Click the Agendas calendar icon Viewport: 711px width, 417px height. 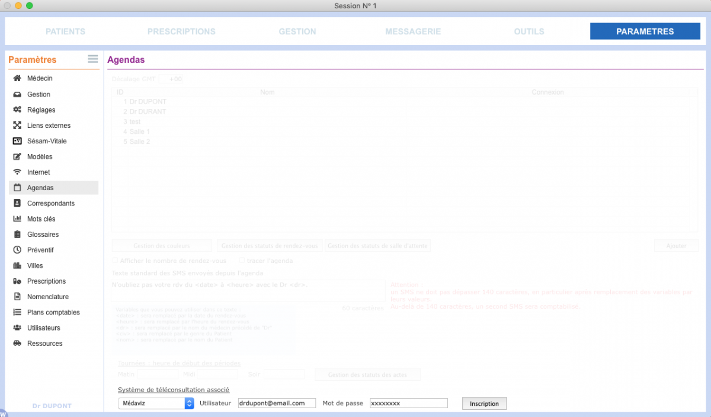click(17, 188)
